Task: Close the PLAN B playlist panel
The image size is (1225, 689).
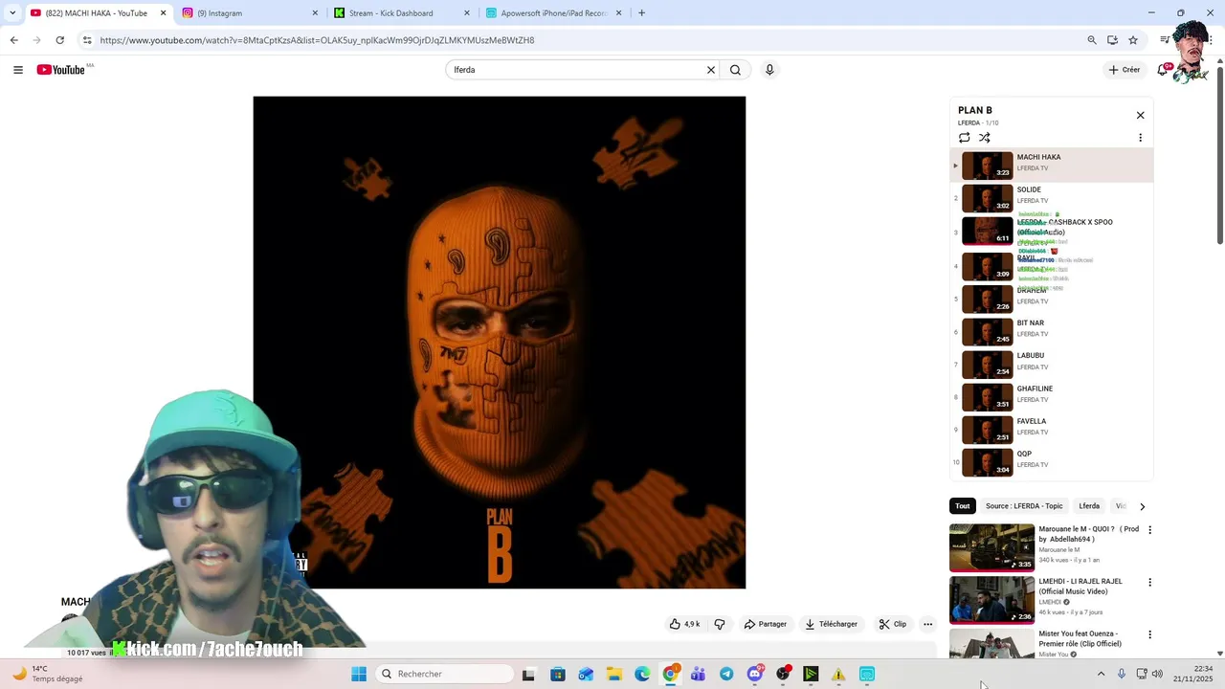Action: point(1140,115)
